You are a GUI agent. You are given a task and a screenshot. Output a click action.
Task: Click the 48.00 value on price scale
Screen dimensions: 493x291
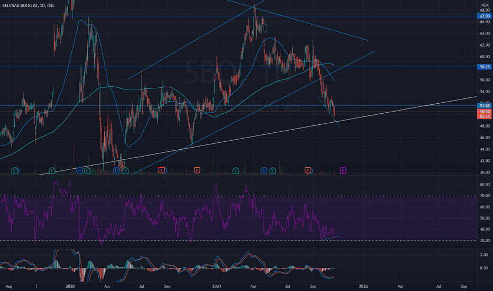(x=485, y=126)
